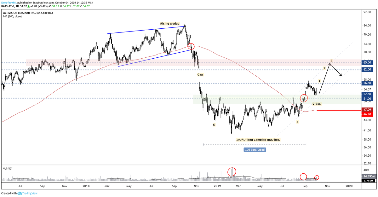
Task: Click the 34.50 price axis tick
Action: tap(367, 156)
